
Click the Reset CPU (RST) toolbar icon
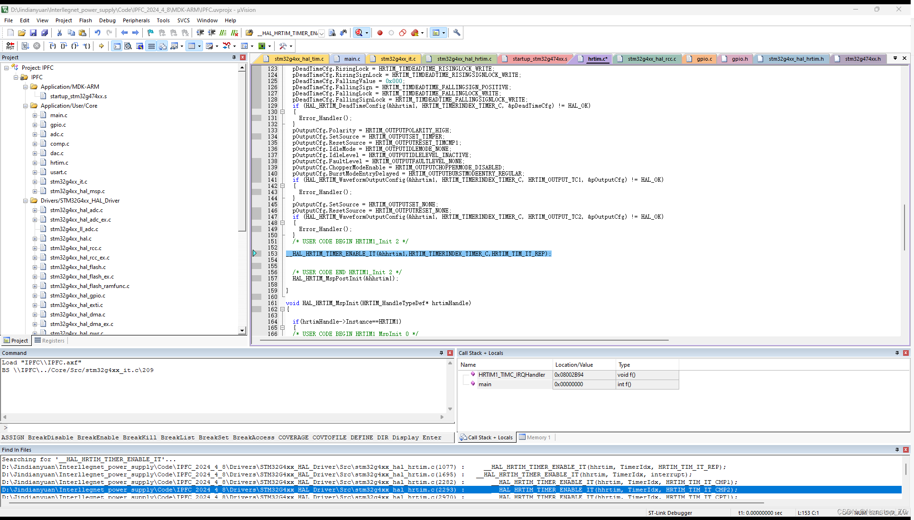click(10, 46)
